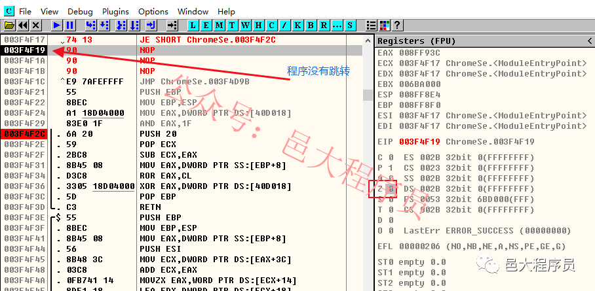Click the disassembly vertical scrollbar thumb
The height and width of the screenshot is (291, 595).
click(x=368, y=95)
